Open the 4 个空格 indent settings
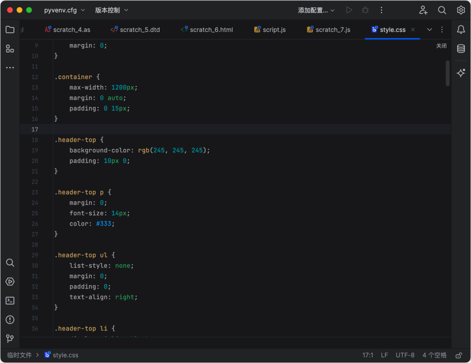Viewport: 471px width, 363px height. [434, 355]
